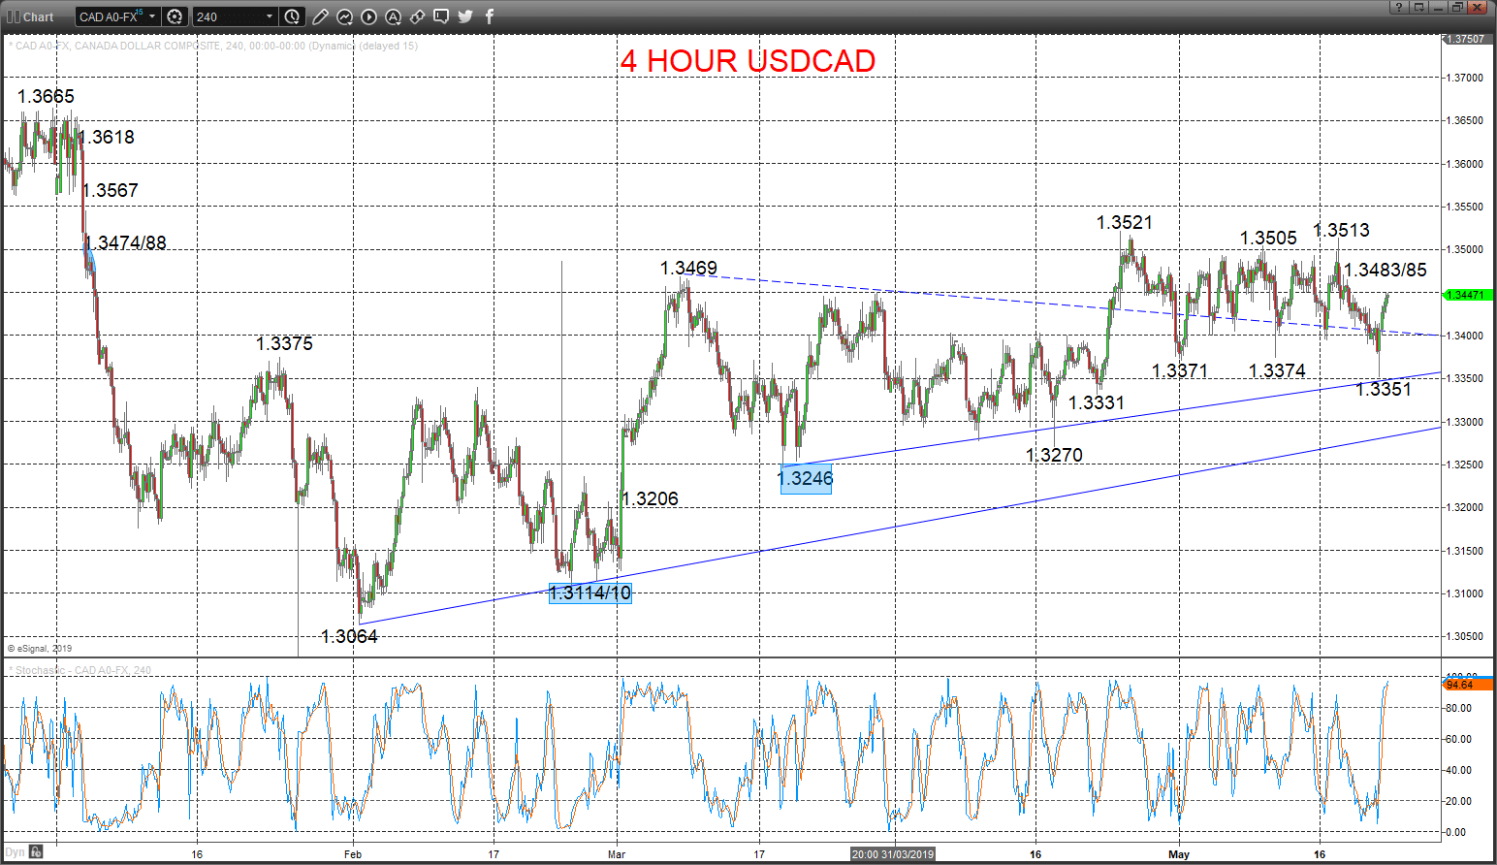
Task: Click the Chart window title
Action: click(x=39, y=16)
